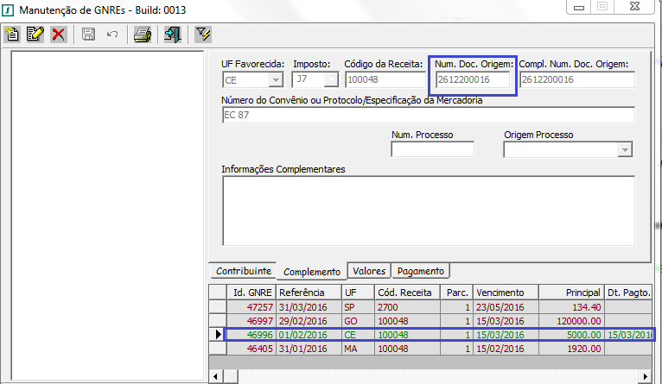662x384 pixels.
Task: Switch to the Contribuinte tab
Action: point(244,271)
